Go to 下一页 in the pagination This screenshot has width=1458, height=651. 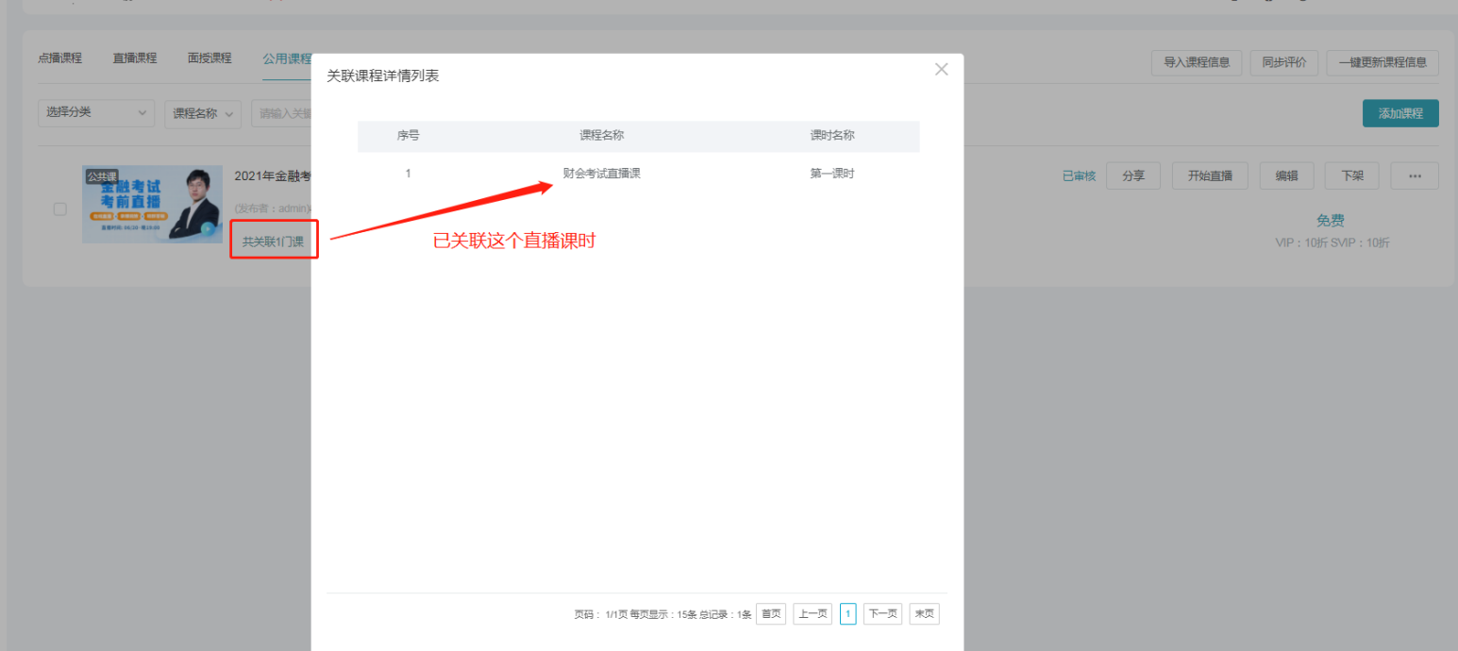point(882,614)
